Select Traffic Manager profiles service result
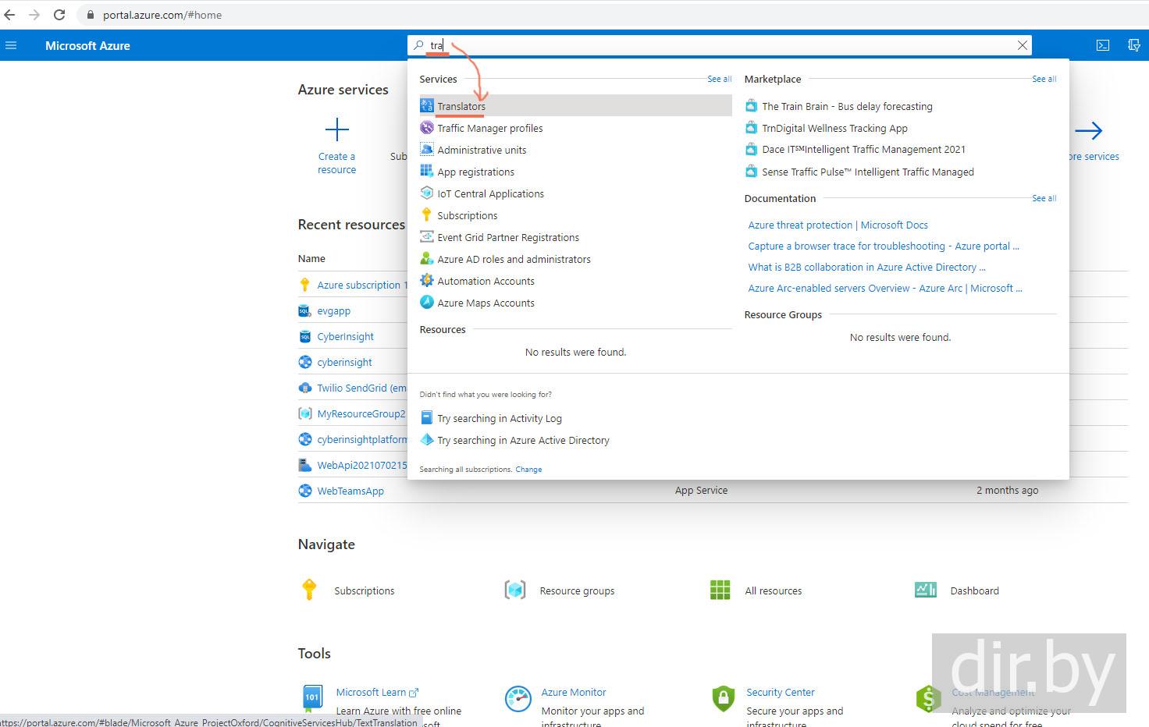This screenshot has width=1149, height=727. click(x=489, y=128)
